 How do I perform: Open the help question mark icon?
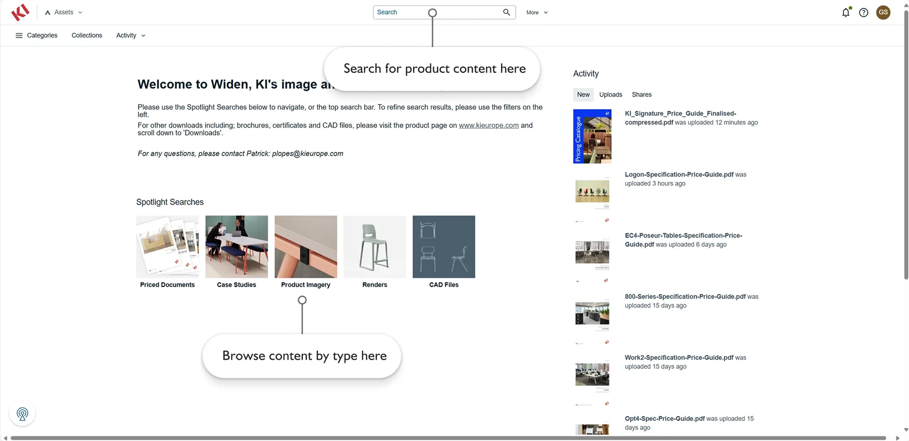click(x=864, y=12)
